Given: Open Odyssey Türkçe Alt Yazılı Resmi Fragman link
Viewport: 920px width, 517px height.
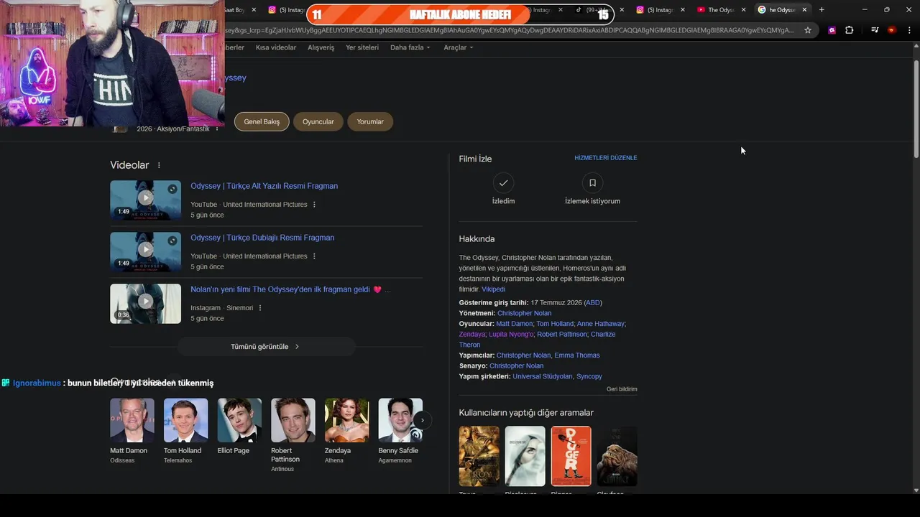Looking at the screenshot, I should tap(264, 186).
